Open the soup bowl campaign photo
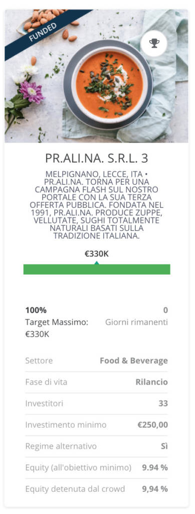 click(97, 76)
